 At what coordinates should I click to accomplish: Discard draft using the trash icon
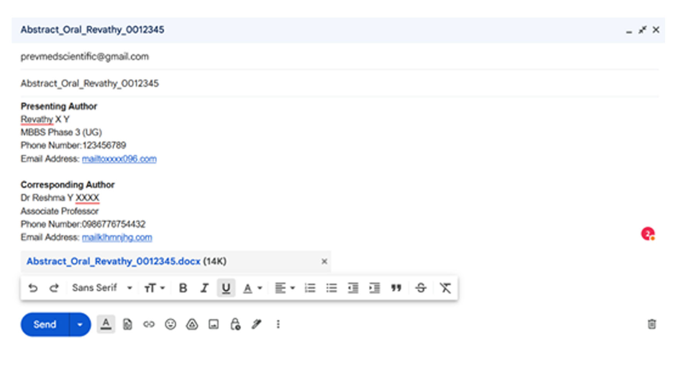tap(651, 324)
